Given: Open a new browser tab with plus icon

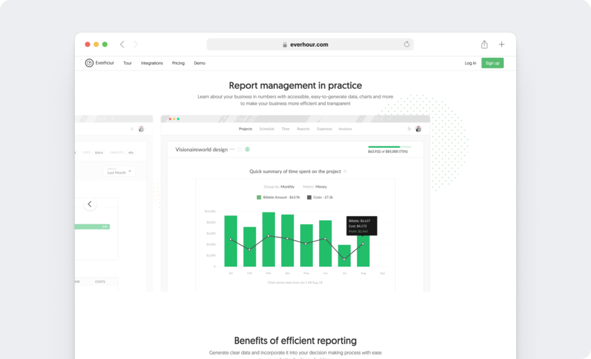Looking at the screenshot, I should pyautogui.click(x=501, y=44).
